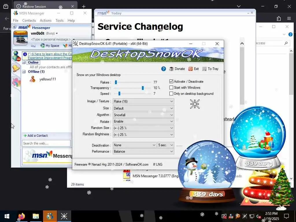Click blue info icon in Messenger notice

(x=25, y=54)
